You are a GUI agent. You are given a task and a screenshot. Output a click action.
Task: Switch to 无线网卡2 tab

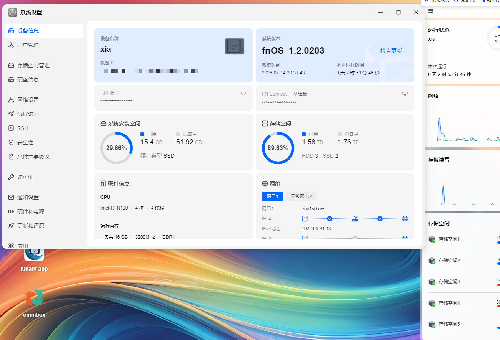[301, 196]
